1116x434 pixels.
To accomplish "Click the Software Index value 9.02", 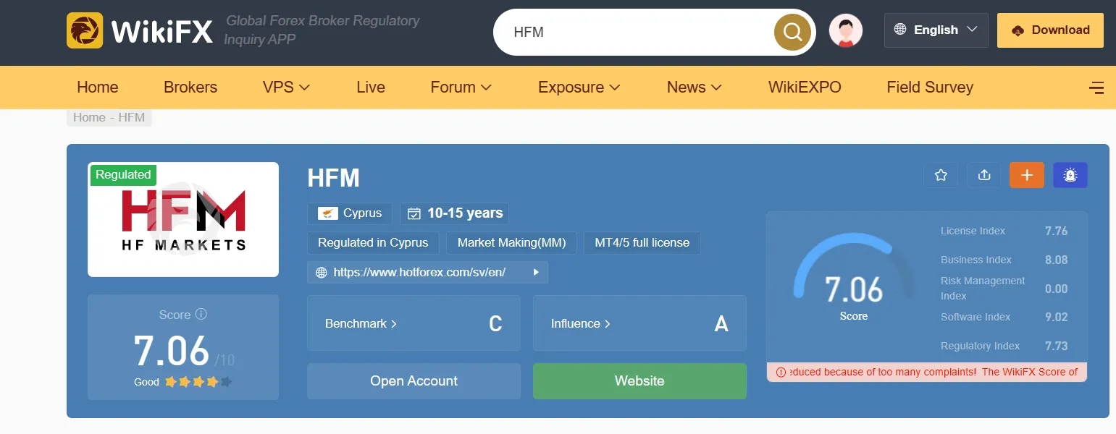I will pyautogui.click(x=1056, y=317).
